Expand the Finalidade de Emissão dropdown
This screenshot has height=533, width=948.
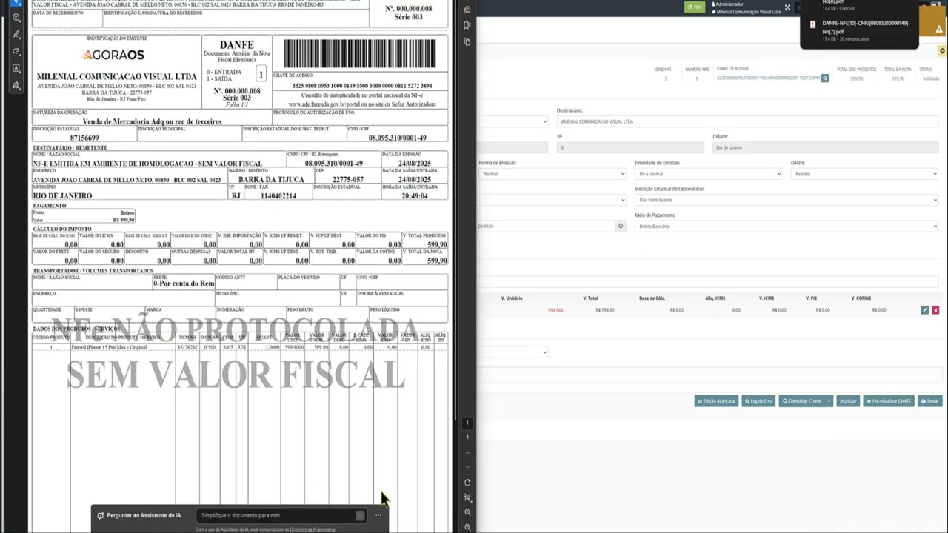(709, 174)
